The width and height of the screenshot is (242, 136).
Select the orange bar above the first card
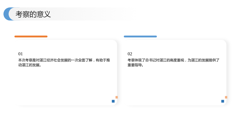(x=31, y=37)
